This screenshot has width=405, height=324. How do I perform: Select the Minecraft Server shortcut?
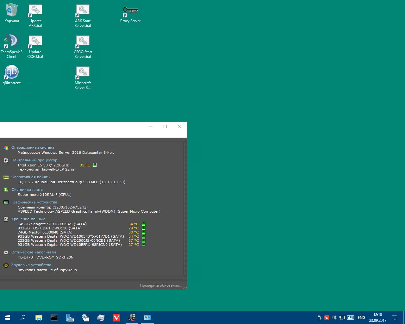(x=83, y=78)
